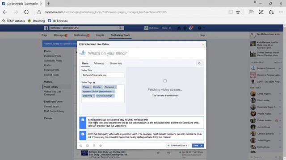This screenshot has height=160, width=286.
Task: Open the Make a Web Note pen icon
Action: 261,12
